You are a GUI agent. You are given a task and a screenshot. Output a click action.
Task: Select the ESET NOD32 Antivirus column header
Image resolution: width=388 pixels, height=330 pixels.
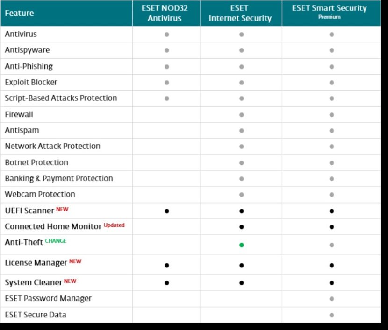[x=166, y=13]
